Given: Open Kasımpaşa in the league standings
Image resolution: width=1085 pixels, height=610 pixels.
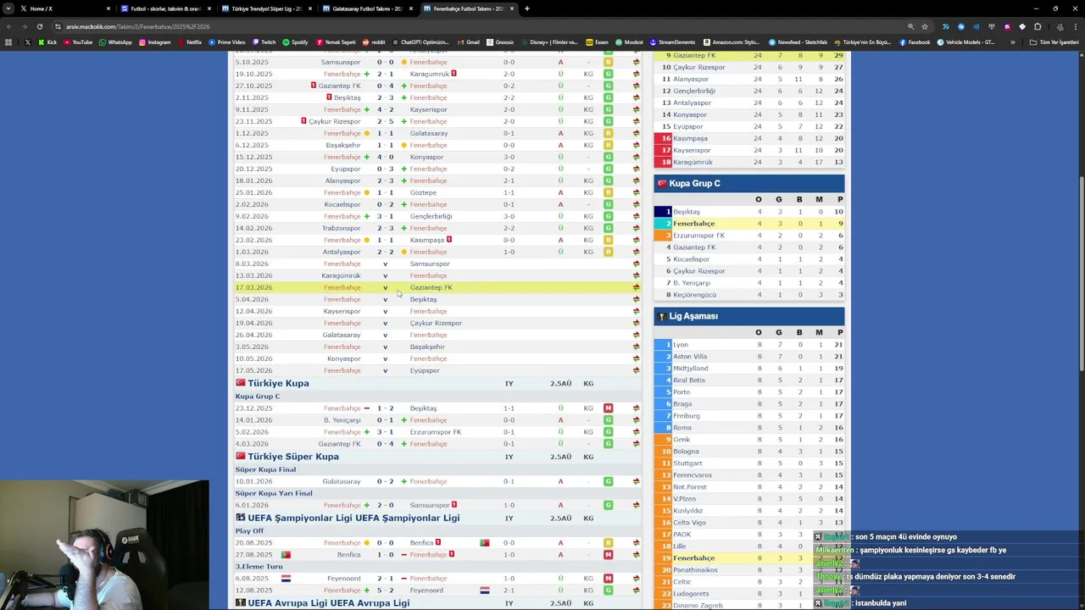Looking at the screenshot, I should [x=690, y=138].
